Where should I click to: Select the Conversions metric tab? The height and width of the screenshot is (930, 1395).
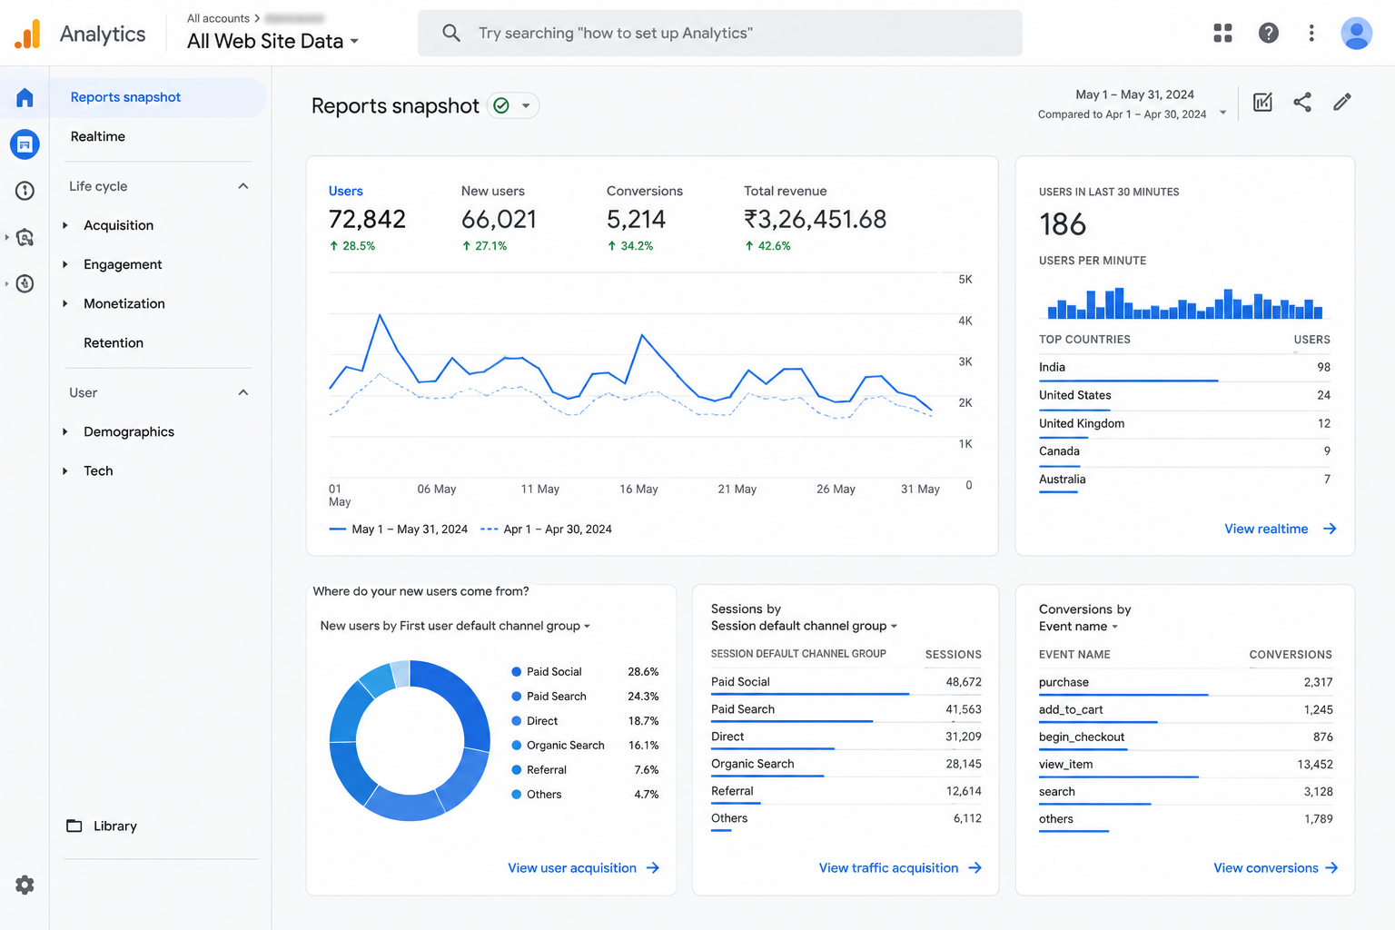click(x=645, y=218)
